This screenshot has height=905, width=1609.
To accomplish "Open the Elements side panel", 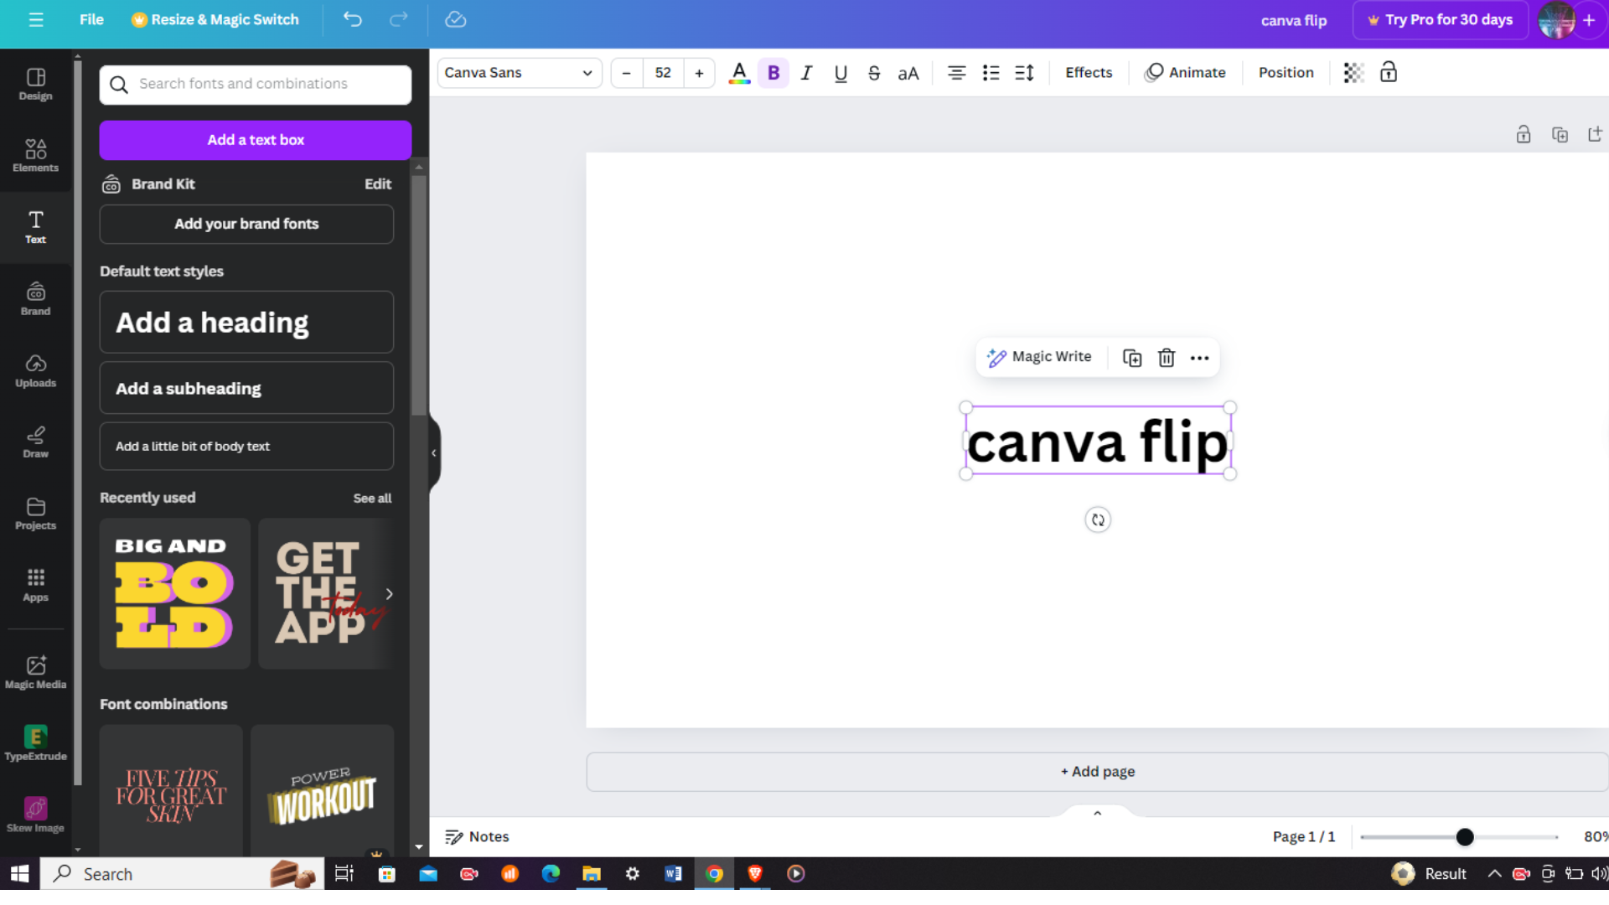I will (x=35, y=156).
